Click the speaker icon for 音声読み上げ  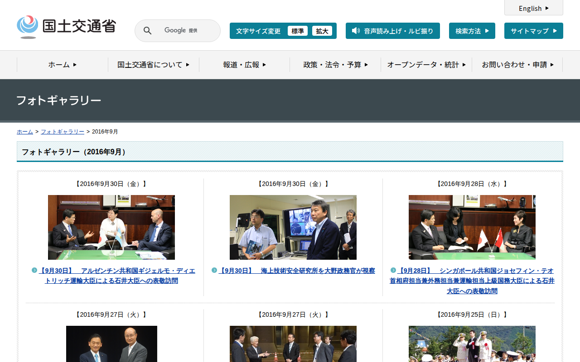point(356,31)
